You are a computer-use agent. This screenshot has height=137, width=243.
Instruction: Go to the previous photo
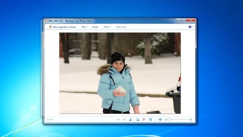coord(118,119)
